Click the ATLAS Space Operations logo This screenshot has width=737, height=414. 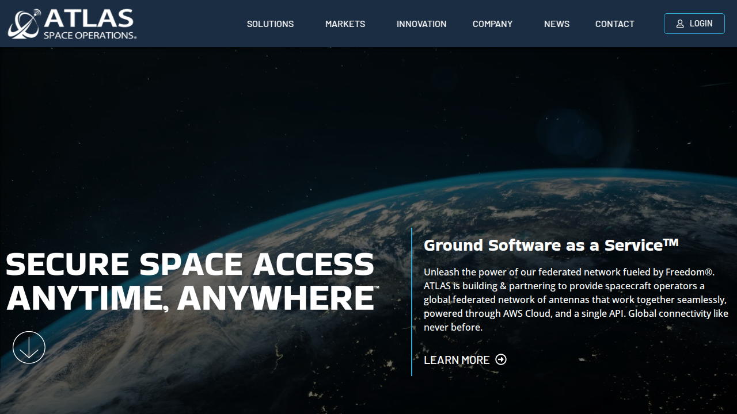point(72,24)
